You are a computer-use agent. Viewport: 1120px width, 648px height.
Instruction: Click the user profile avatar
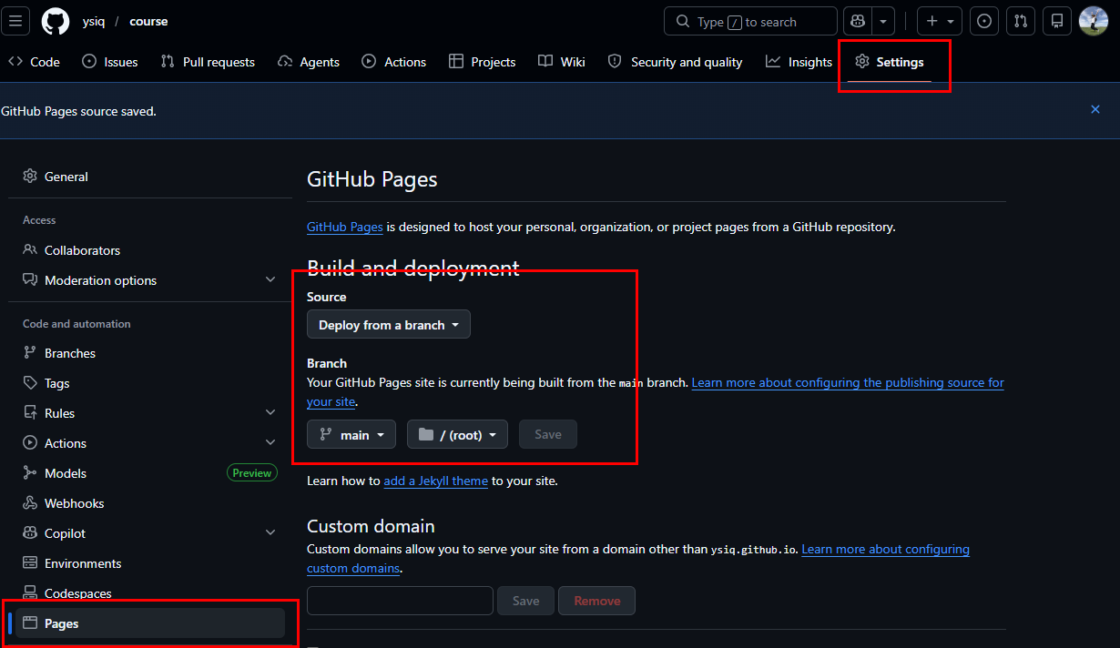click(x=1094, y=21)
